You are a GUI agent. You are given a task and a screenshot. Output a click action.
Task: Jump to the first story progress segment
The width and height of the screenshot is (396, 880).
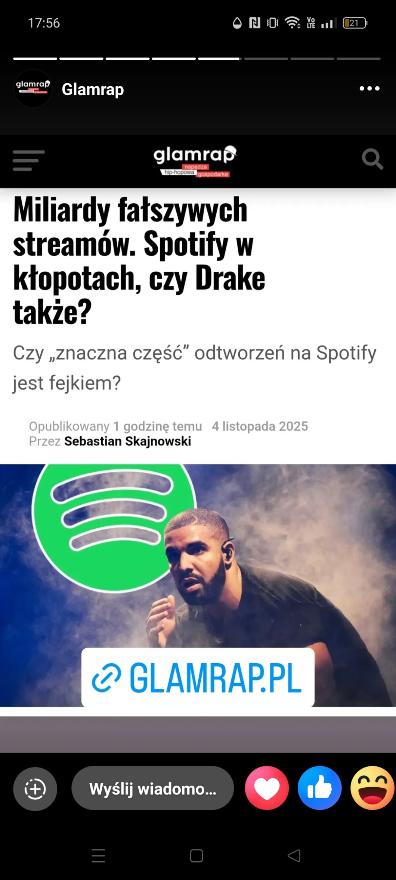click(35, 59)
